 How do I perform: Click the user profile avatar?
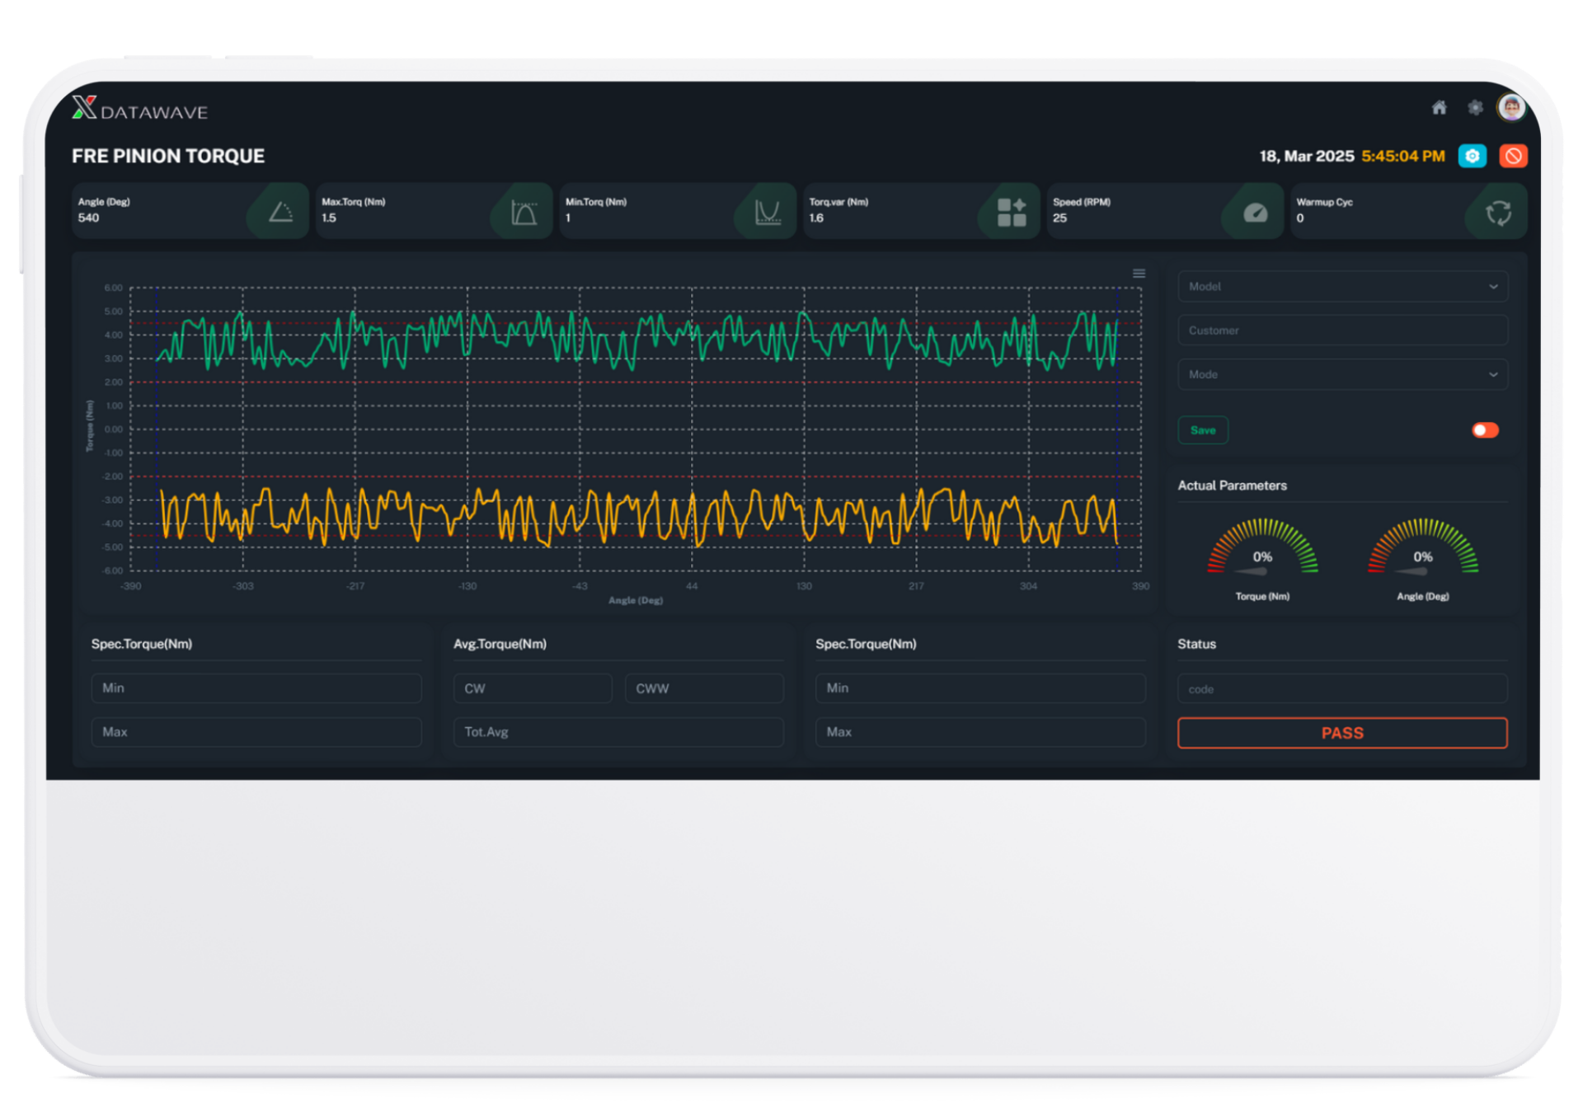(1511, 107)
